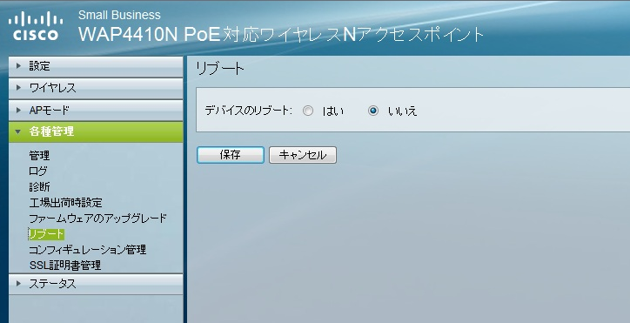Click the WAP4410N product title
Screen dimensions: 630x323
point(281,35)
